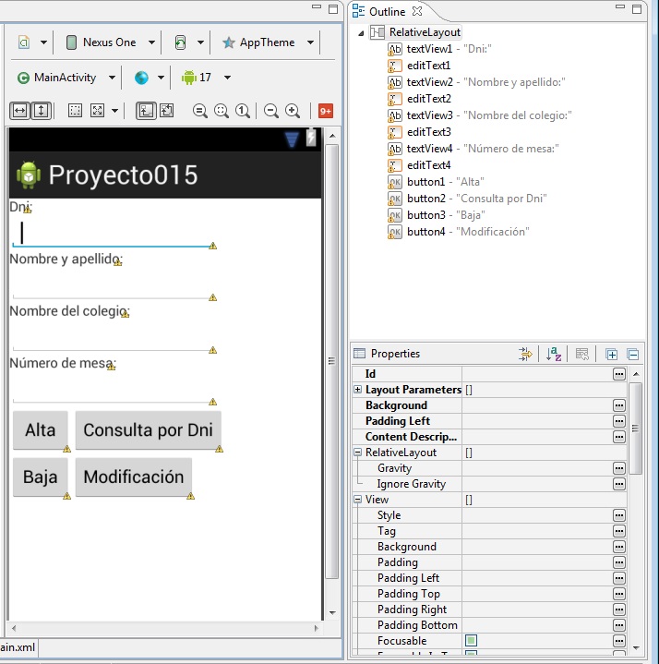Viewport: 659px width, 664px height.
Task: Toggle fill height vertical arrows button
Action: (x=41, y=111)
